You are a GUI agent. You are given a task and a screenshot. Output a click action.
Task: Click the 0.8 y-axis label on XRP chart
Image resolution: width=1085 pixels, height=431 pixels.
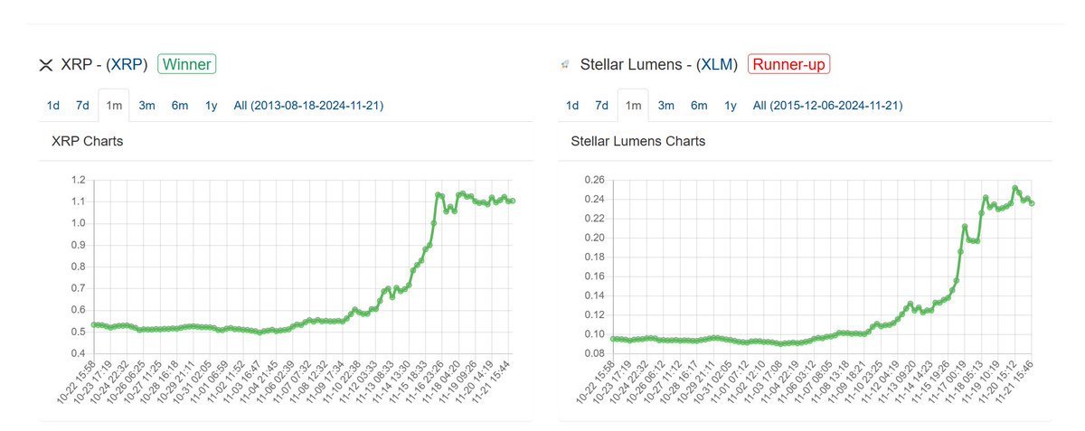point(77,267)
